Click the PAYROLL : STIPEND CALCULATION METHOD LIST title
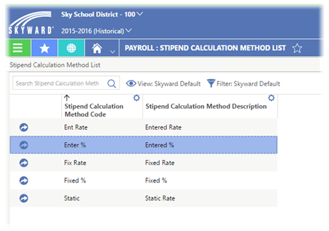The height and width of the screenshot is (231, 329). [x=205, y=48]
